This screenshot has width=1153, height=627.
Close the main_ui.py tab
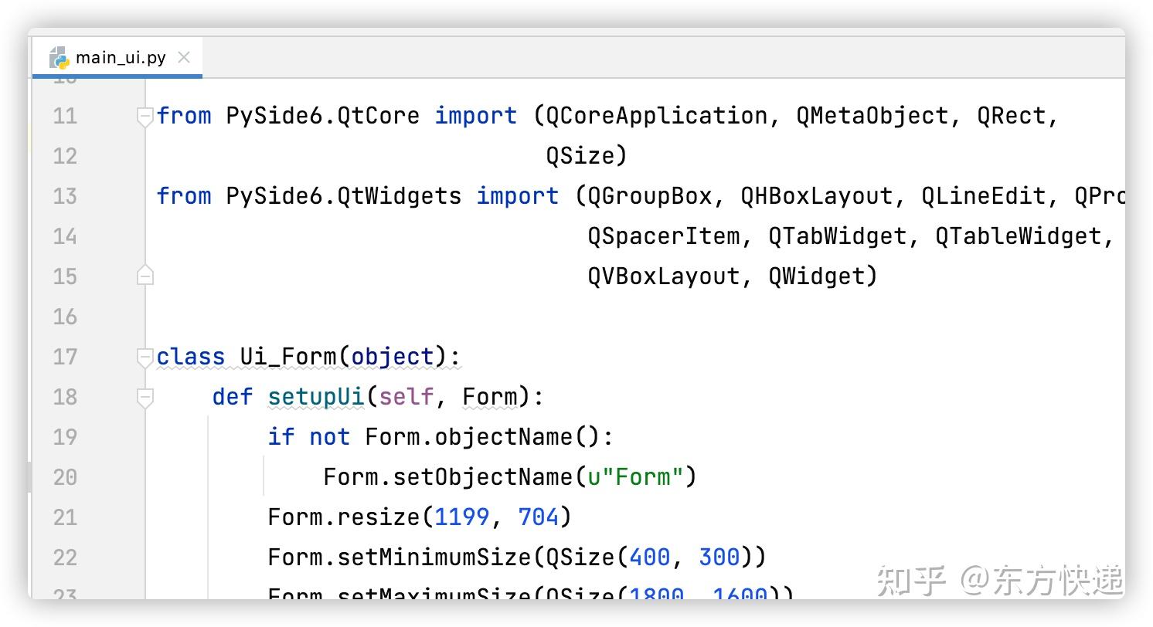[183, 56]
